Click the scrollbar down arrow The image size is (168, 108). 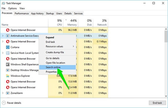(166, 96)
